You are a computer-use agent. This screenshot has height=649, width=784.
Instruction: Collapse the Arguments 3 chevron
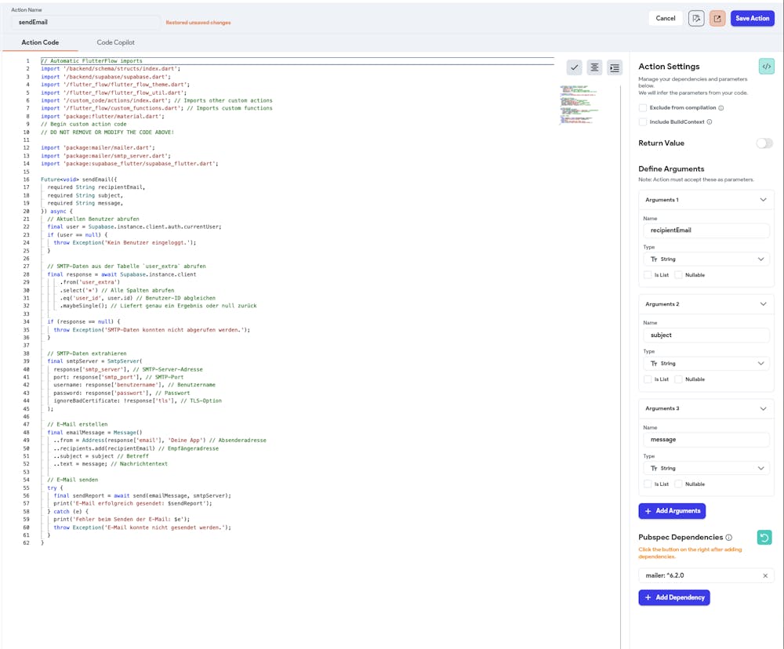[764, 408]
